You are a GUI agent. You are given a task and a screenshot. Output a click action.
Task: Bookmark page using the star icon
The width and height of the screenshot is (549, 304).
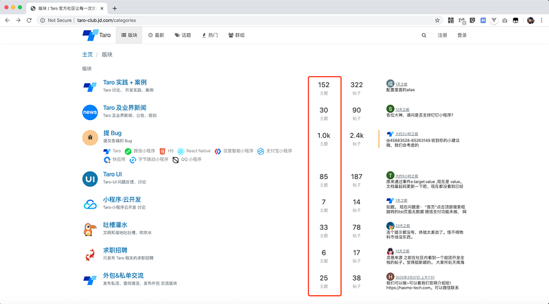coord(437,21)
